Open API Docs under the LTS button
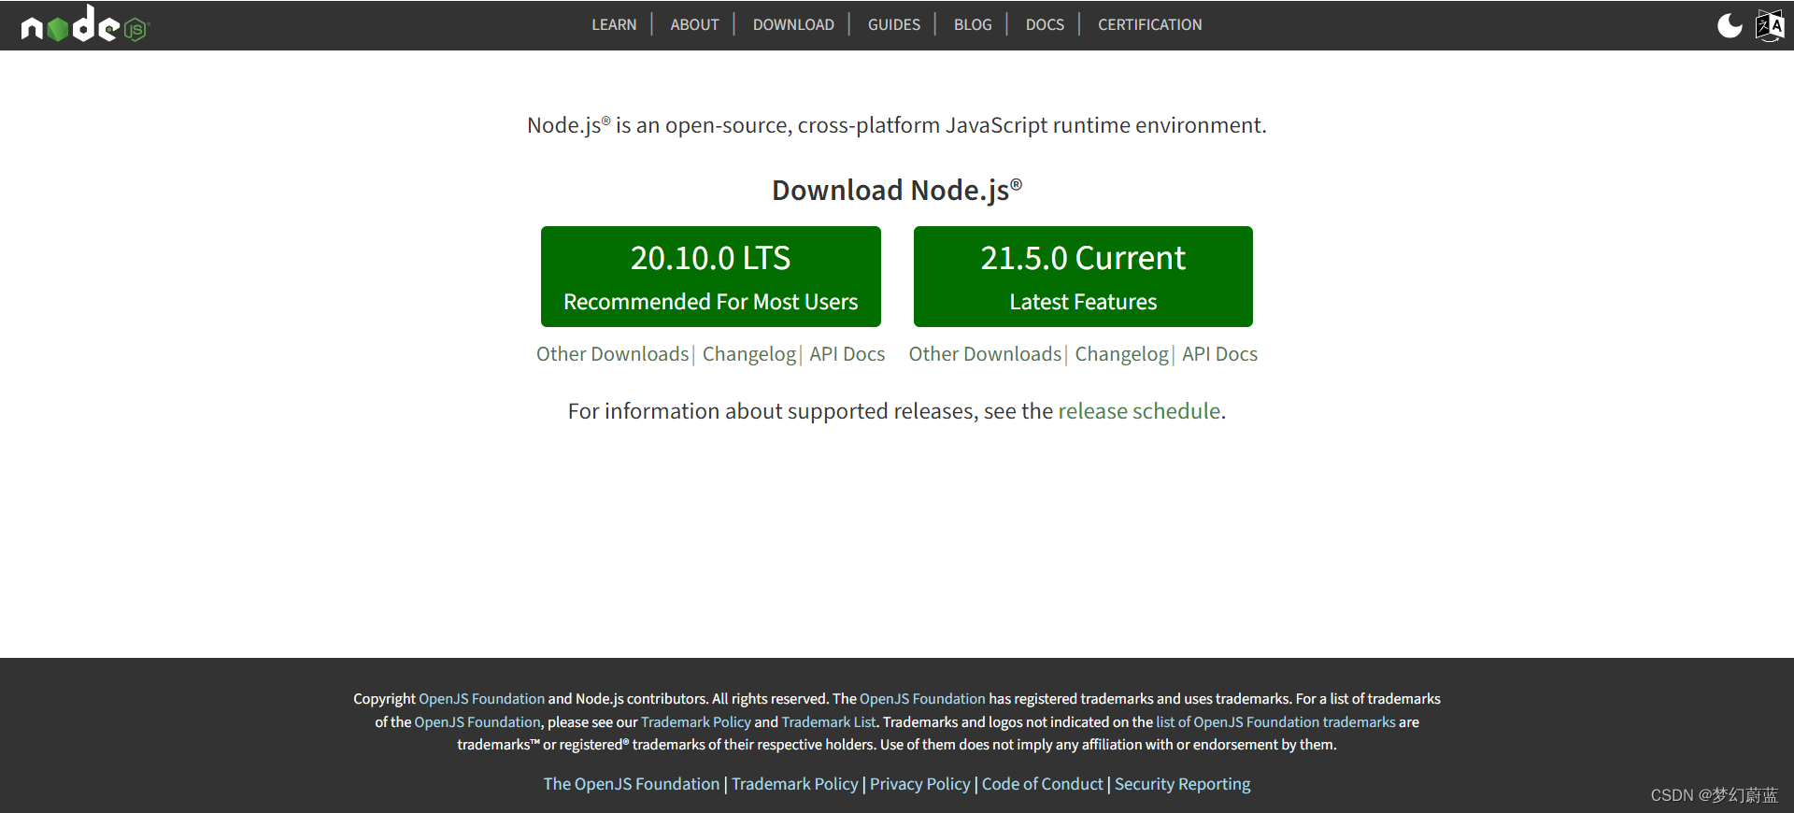Viewport: 1794px width, 813px height. pos(847,354)
